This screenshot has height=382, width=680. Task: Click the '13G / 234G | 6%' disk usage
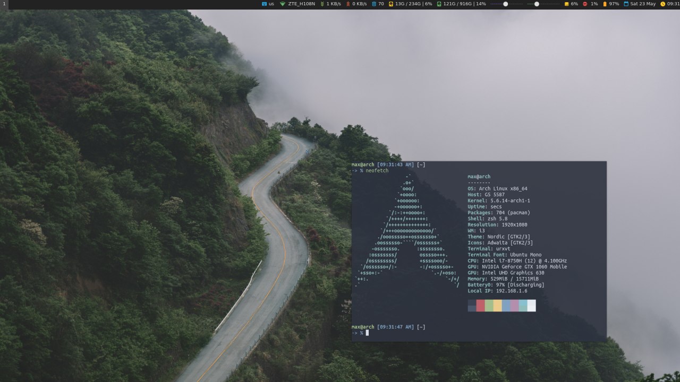(x=414, y=4)
